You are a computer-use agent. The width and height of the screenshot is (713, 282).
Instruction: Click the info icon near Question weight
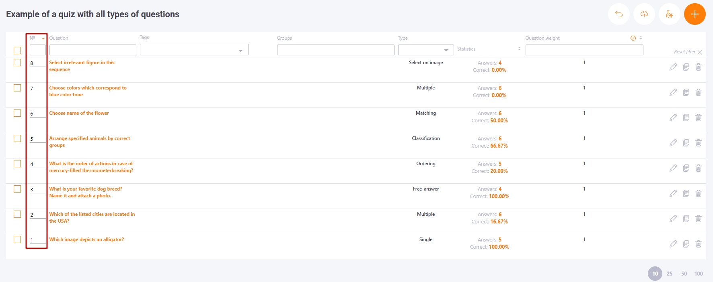(x=633, y=38)
